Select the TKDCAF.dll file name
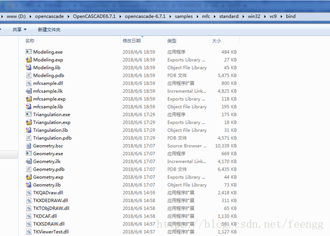Image resolution: width=330 pixels, height=236 pixels. (x=45, y=216)
